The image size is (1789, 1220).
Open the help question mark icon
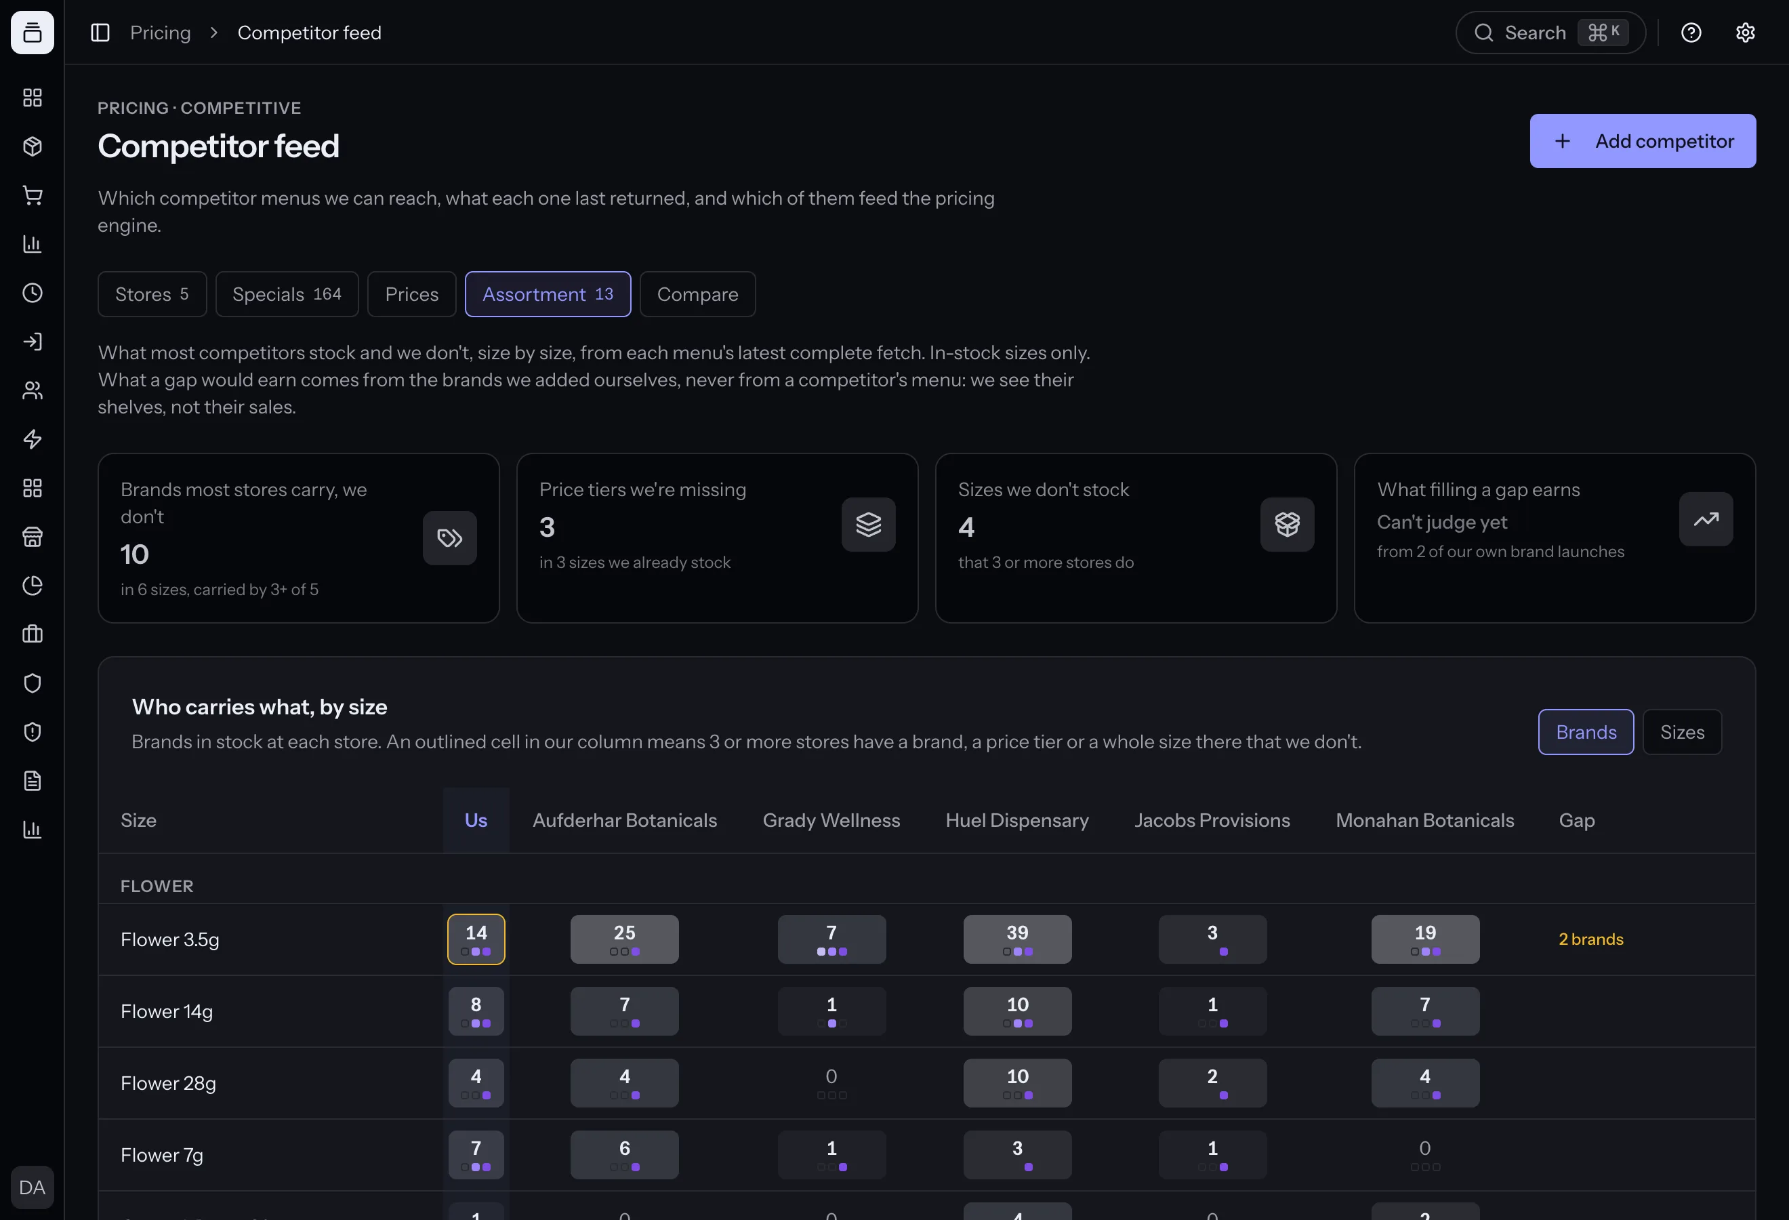1691,33
